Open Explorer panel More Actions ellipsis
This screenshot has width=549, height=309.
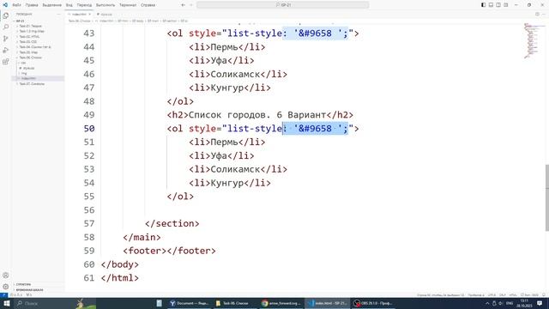pyautogui.click(x=58, y=15)
